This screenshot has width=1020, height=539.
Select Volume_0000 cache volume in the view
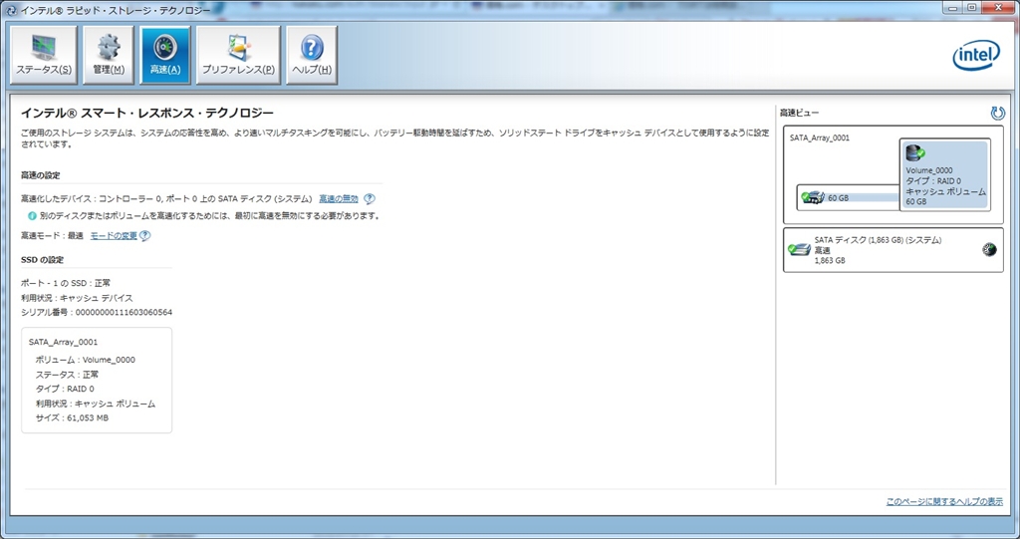coord(945,173)
